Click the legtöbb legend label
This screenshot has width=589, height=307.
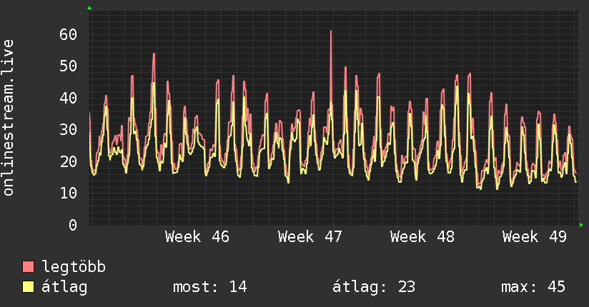pos(74,266)
